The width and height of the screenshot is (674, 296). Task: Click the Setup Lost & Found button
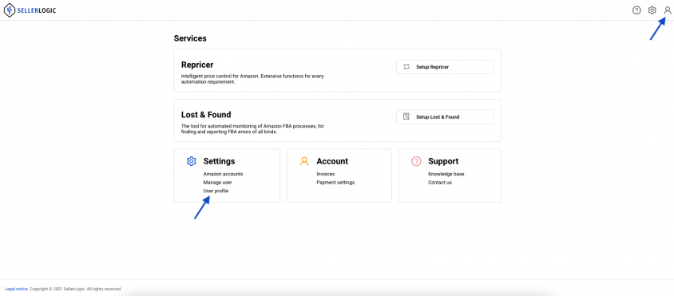point(445,116)
